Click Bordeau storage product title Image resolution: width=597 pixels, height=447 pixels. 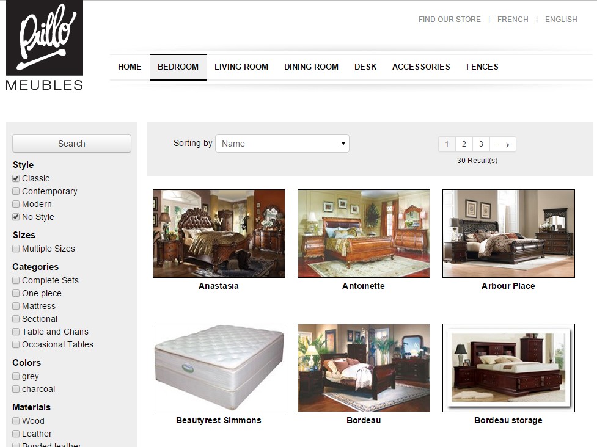click(508, 420)
